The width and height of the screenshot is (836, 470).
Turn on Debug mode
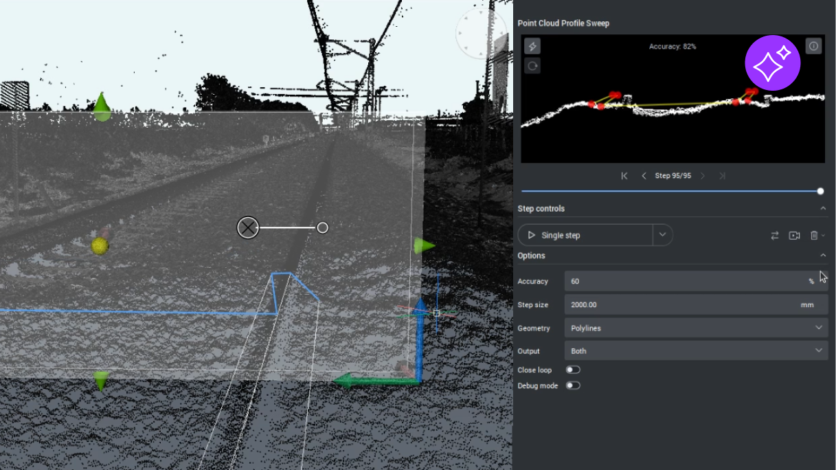[x=573, y=385]
